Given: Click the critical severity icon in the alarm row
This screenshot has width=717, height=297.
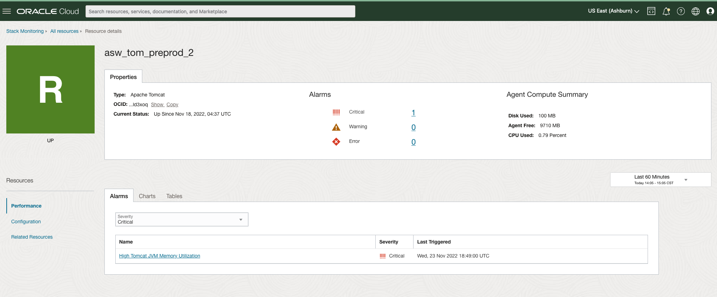Looking at the screenshot, I should click(383, 256).
